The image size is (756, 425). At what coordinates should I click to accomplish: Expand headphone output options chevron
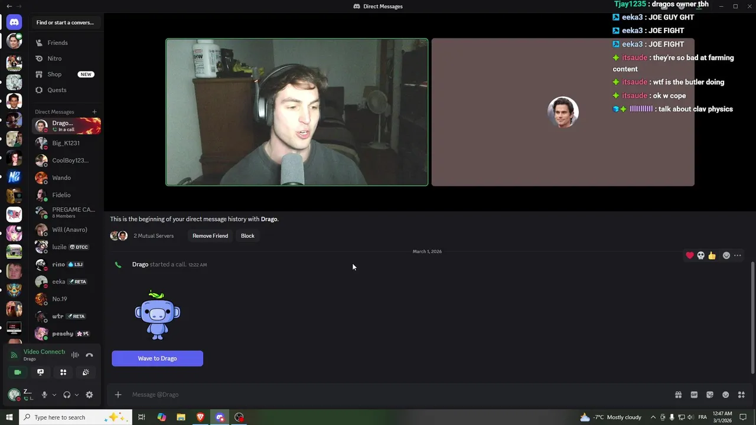pyautogui.click(x=76, y=395)
